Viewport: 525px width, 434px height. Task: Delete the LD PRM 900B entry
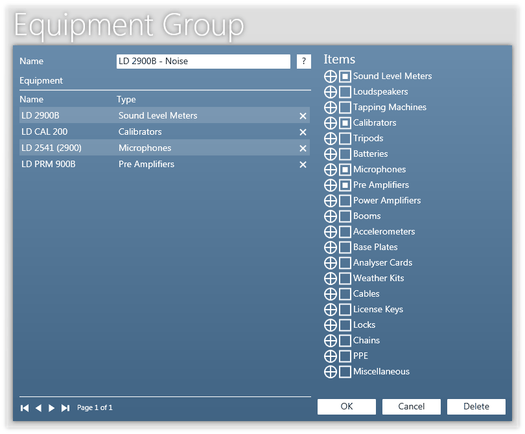click(x=303, y=165)
